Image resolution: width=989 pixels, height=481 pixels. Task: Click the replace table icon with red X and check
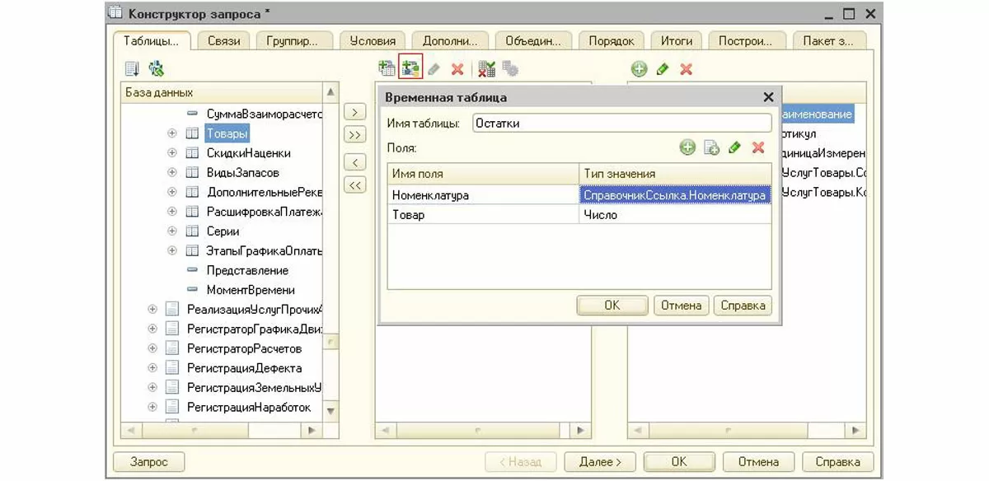click(487, 69)
